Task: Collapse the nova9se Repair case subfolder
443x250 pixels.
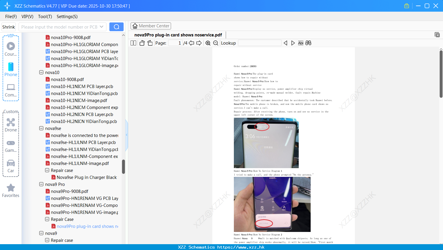Action: 47,170
